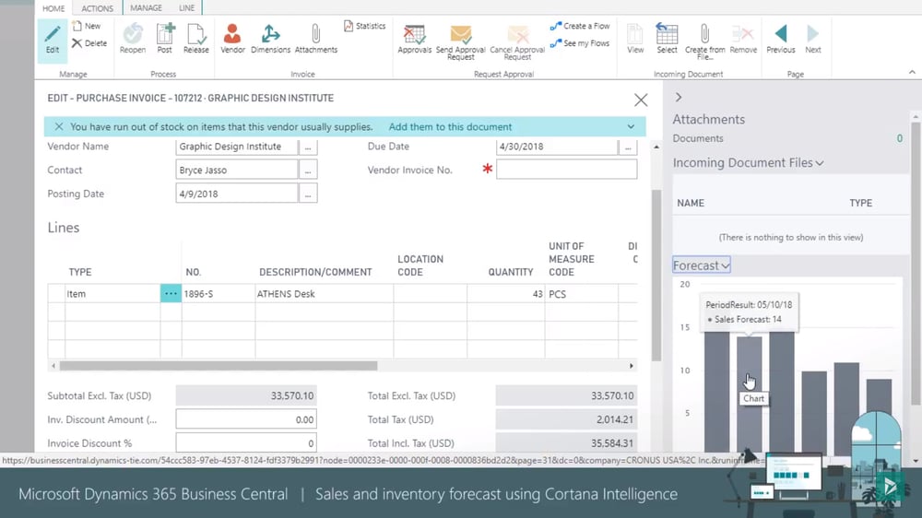The image size is (922, 518).
Task: Click the Lines section heading
Action: [x=64, y=228]
